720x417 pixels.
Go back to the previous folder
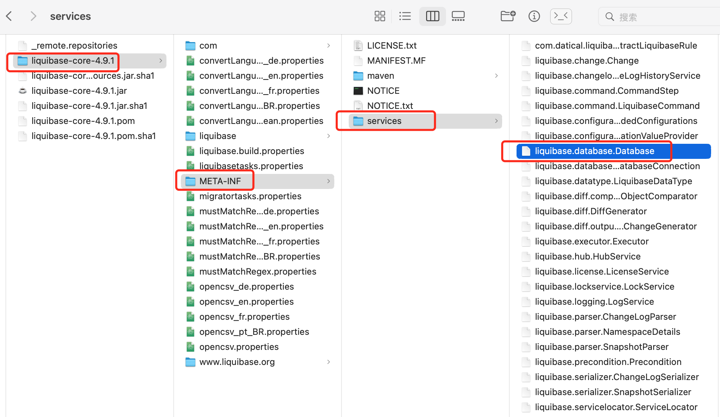click(9, 16)
